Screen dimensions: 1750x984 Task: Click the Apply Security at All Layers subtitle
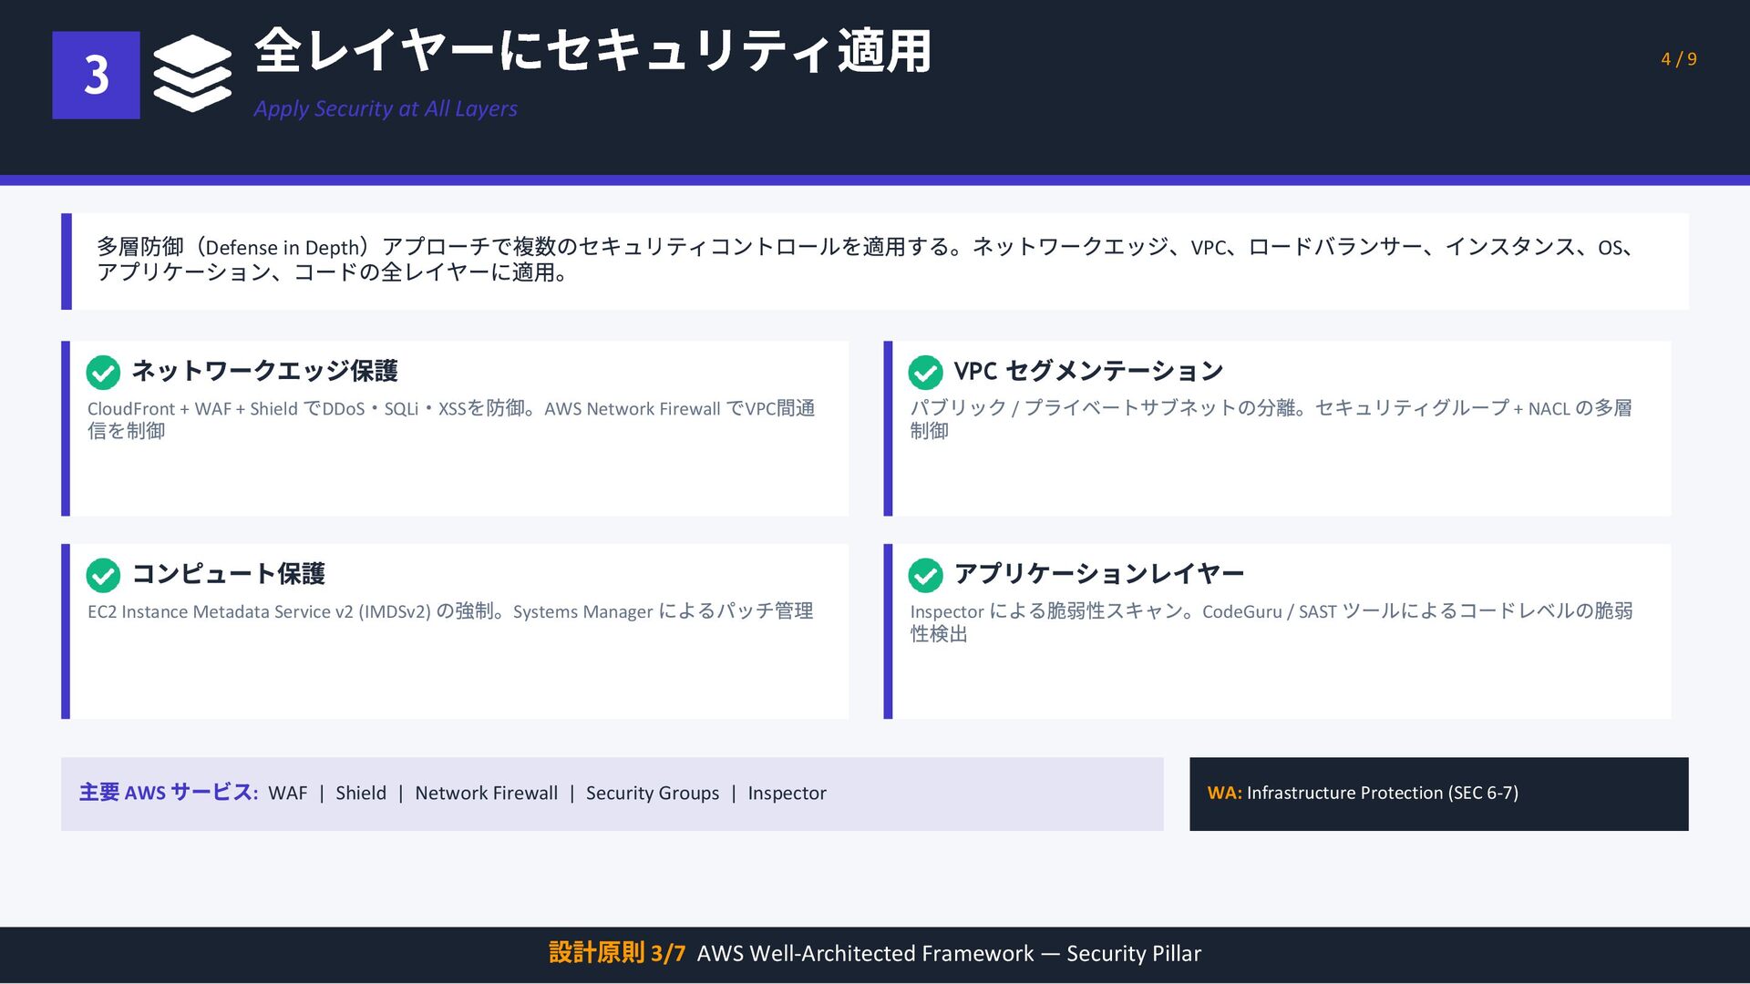tap(386, 108)
